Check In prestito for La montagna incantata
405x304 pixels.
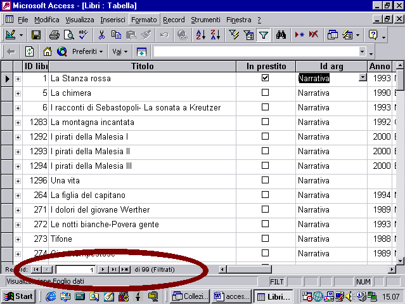click(x=265, y=122)
